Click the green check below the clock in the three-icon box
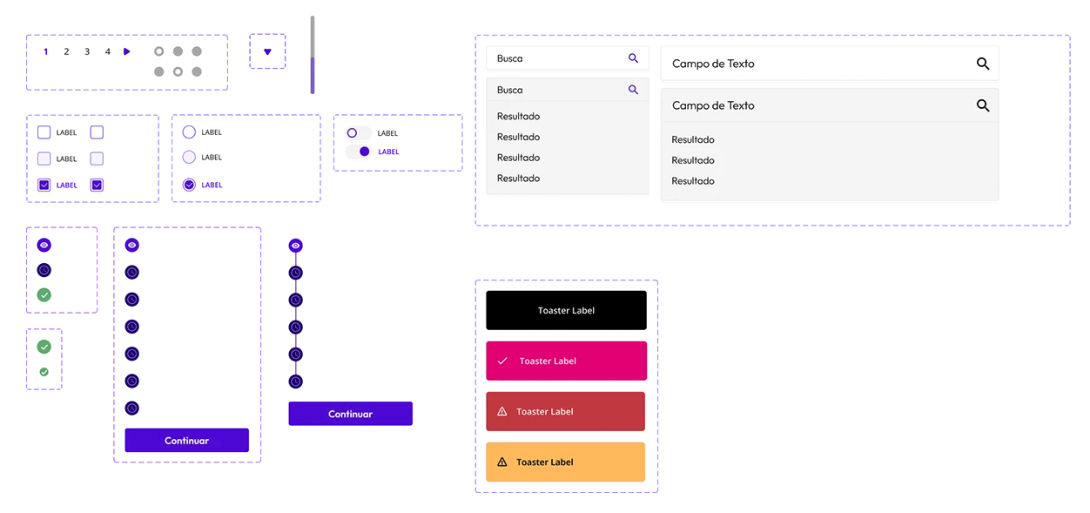This screenshot has width=1090, height=513. [44, 295]
